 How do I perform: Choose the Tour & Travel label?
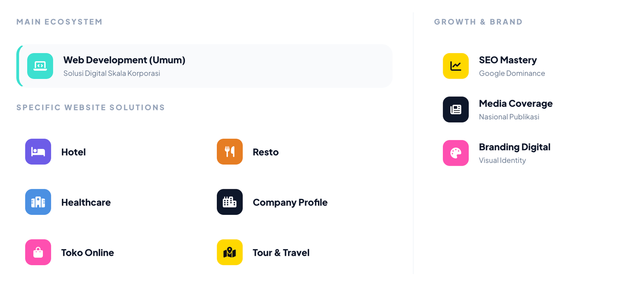pos(281,253)
